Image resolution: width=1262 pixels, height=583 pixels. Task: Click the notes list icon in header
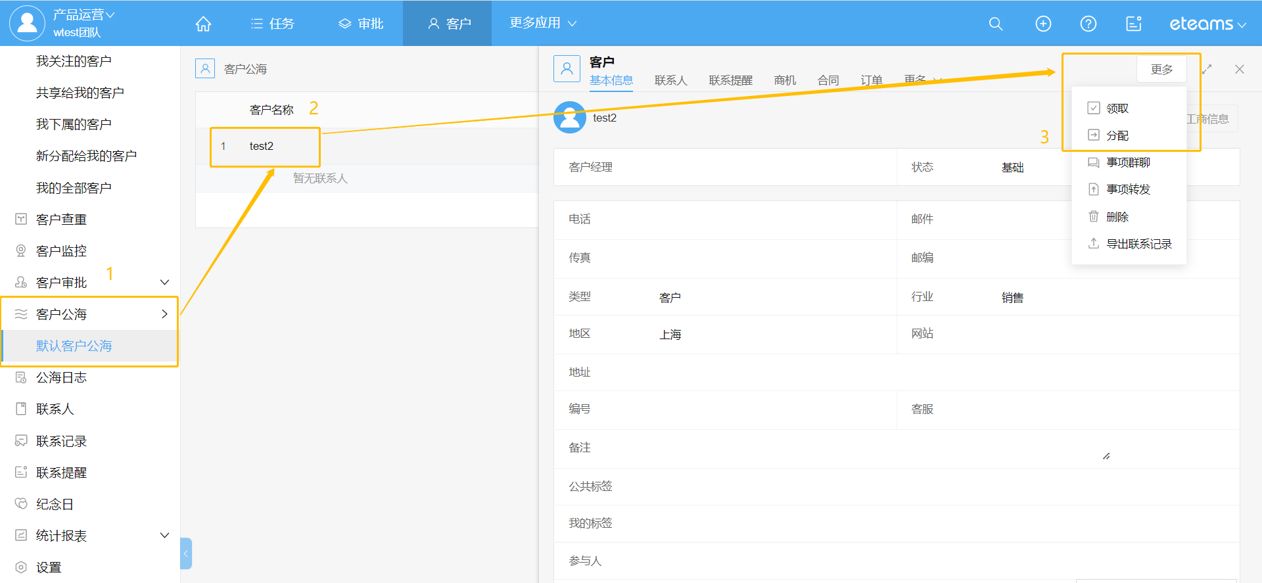(1134, 24)
